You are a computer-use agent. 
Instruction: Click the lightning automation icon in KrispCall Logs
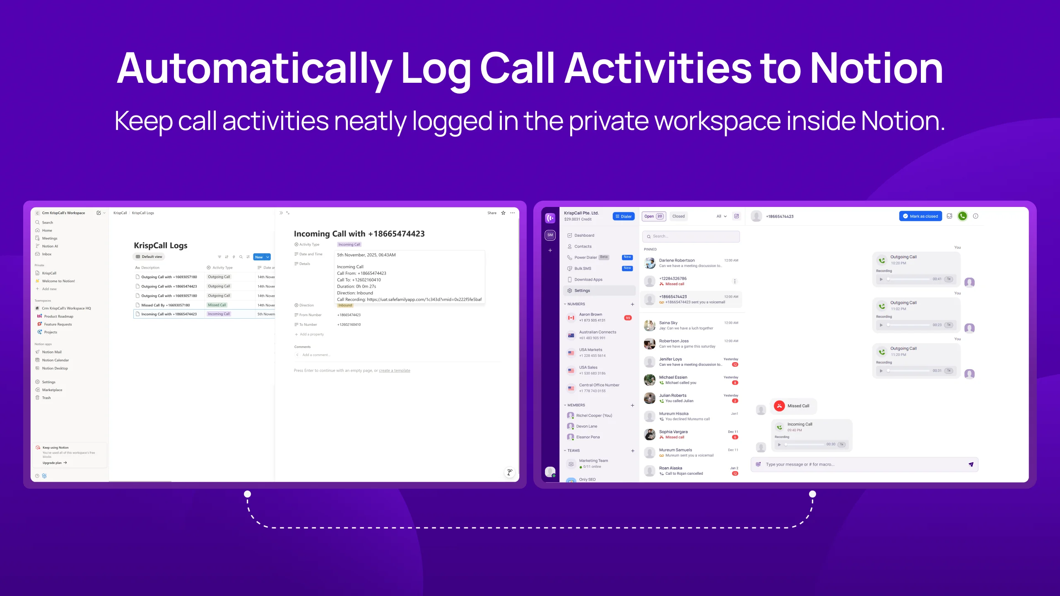click(234, 257)
